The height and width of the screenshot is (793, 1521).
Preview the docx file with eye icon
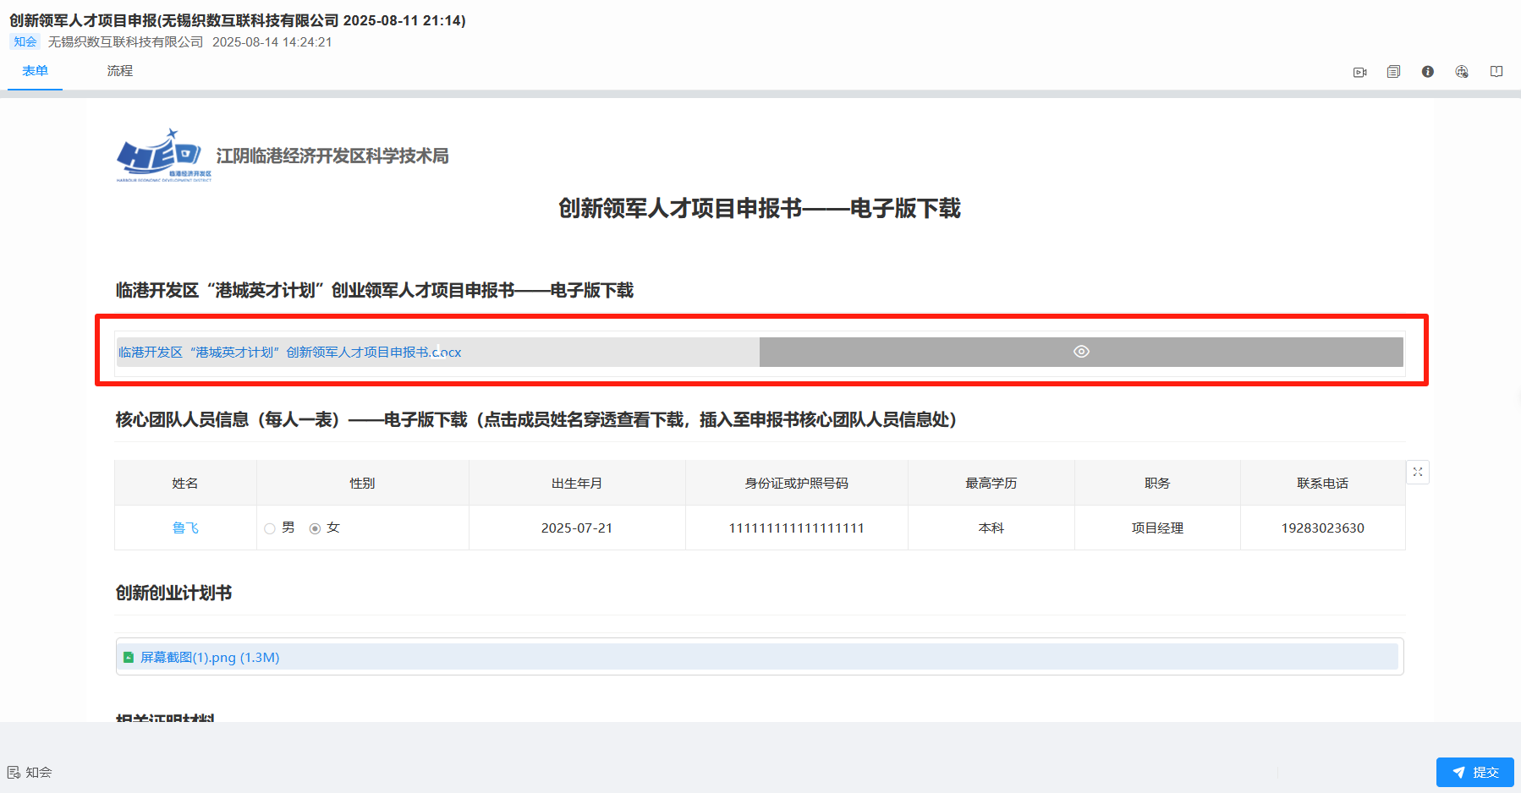[x=1080, y=352]
